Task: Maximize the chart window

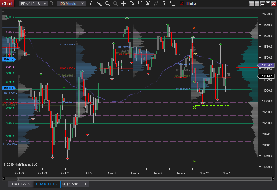Action: [x=268, y=4]
